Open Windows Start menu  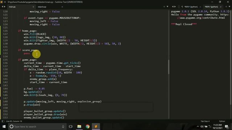click(x=4, y=126)
